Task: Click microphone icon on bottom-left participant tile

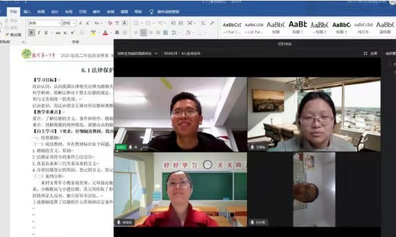Action: tap(119, 223)
